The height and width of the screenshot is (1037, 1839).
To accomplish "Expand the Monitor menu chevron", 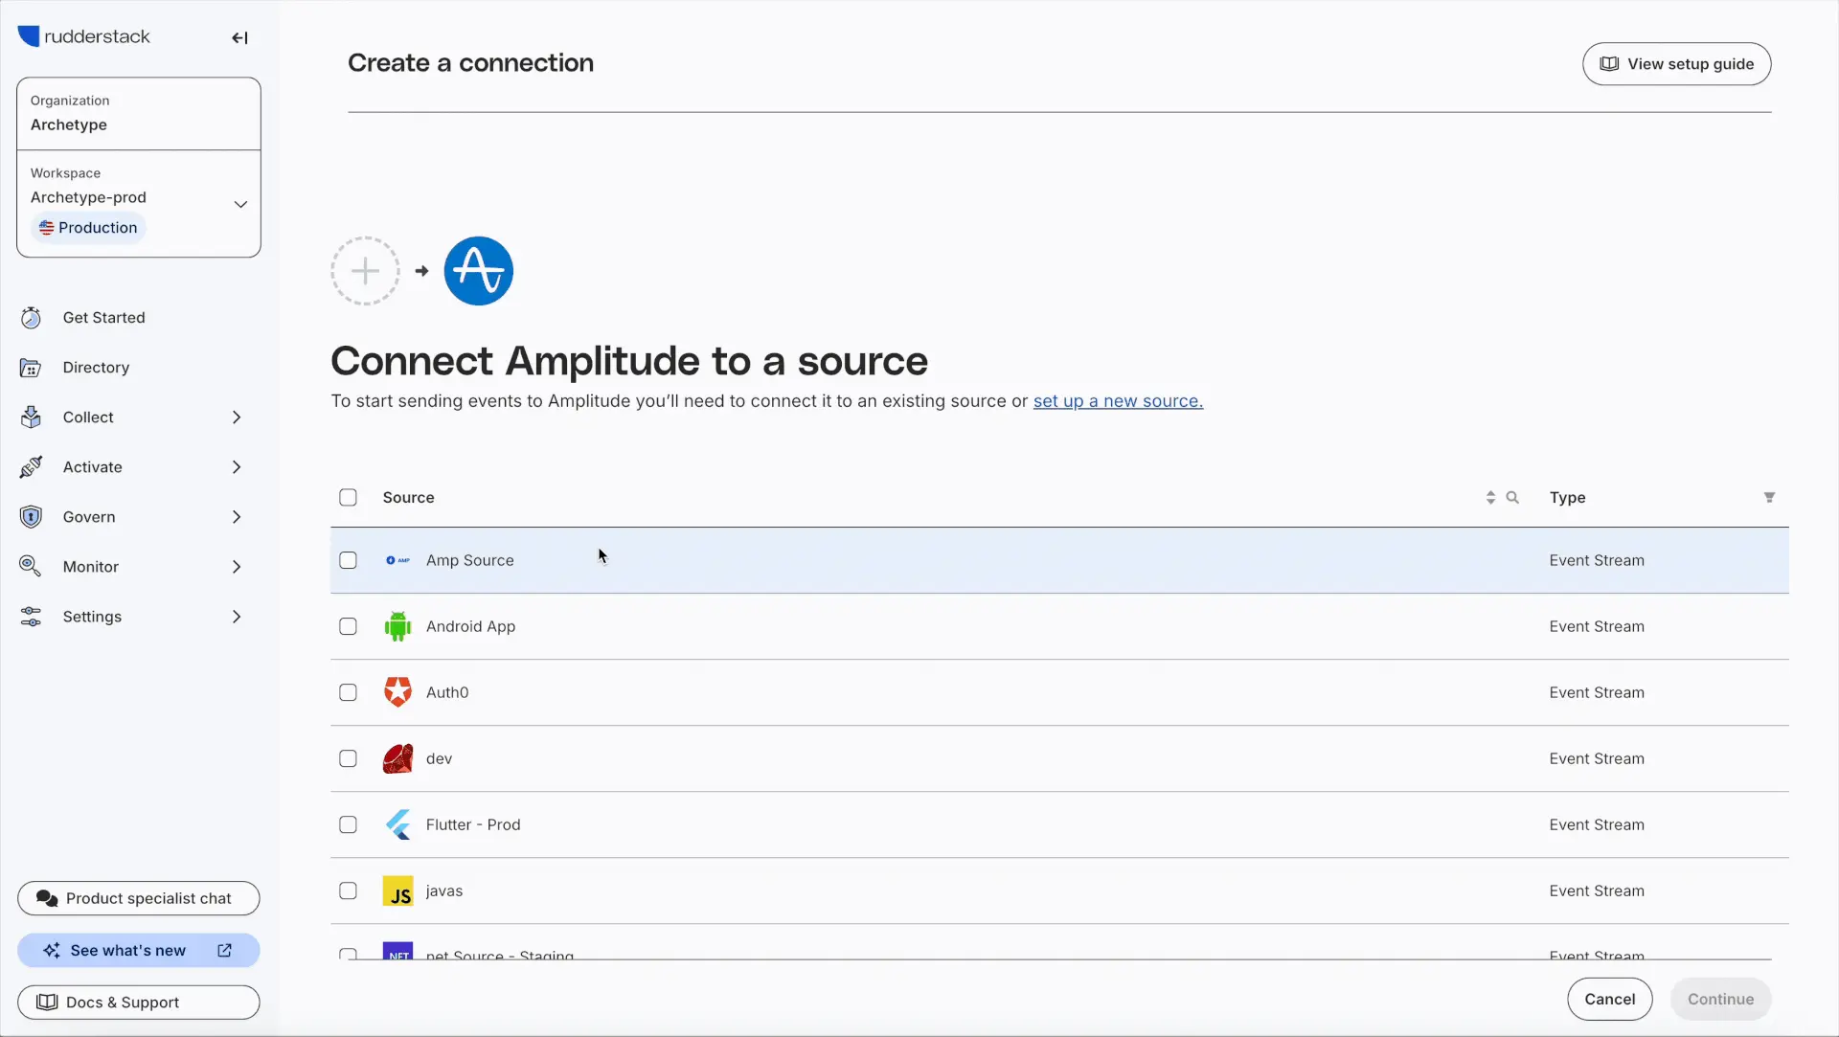I will [237, 567].
